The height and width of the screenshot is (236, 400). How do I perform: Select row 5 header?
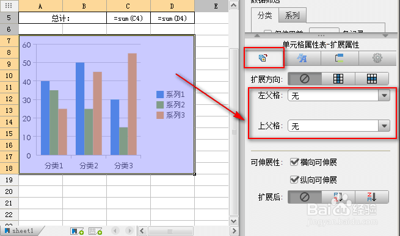point(9,18)
